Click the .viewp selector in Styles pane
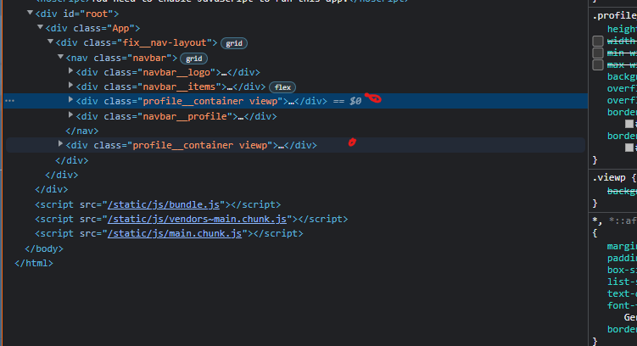The width and height of the screenshot is (637, 346). pos(609,177)
